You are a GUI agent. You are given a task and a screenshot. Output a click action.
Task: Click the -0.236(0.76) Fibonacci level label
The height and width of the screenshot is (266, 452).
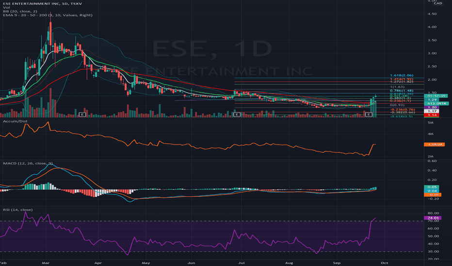pos(403,110)
